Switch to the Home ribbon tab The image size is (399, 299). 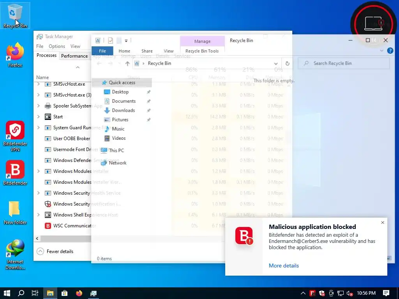(124, 51)
